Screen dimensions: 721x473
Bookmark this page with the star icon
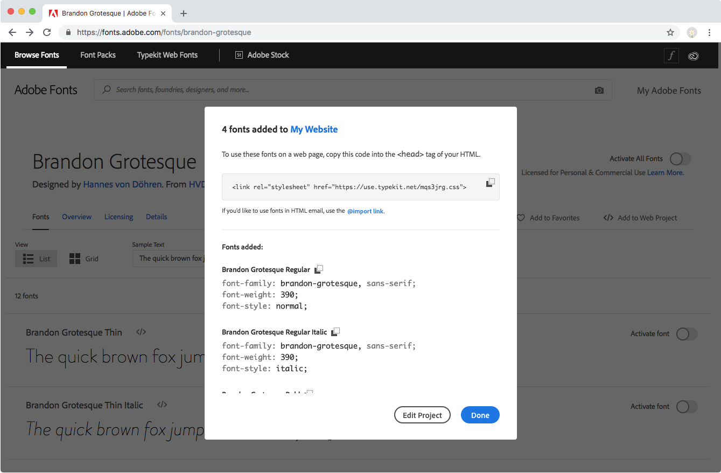(670, 32)
